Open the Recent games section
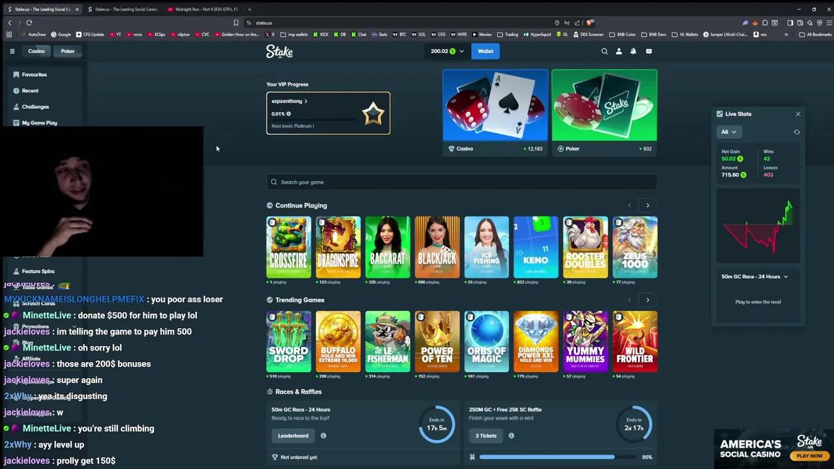Image resolution: width=834 pixels, height=469 pixels. point(30,91)
